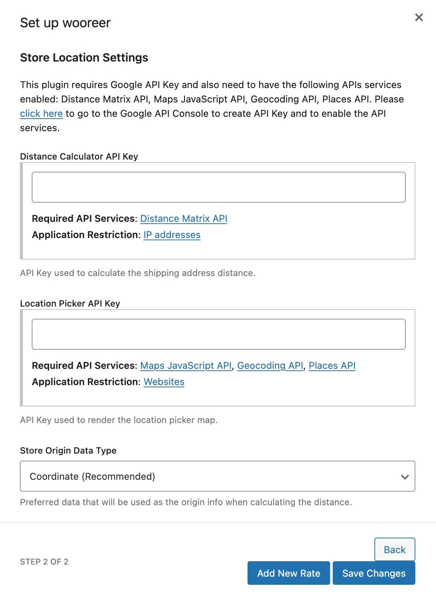Go back with the Back button
This screenshot has height=594, width=436.
tap(395, 549)
